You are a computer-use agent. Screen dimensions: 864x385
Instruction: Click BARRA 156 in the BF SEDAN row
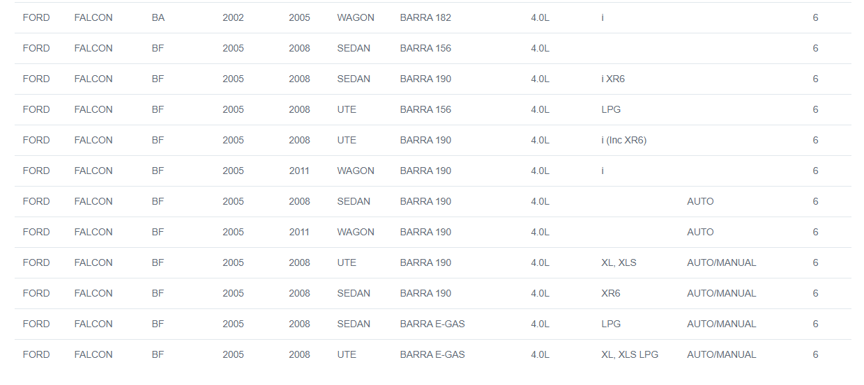coord(425,48)
